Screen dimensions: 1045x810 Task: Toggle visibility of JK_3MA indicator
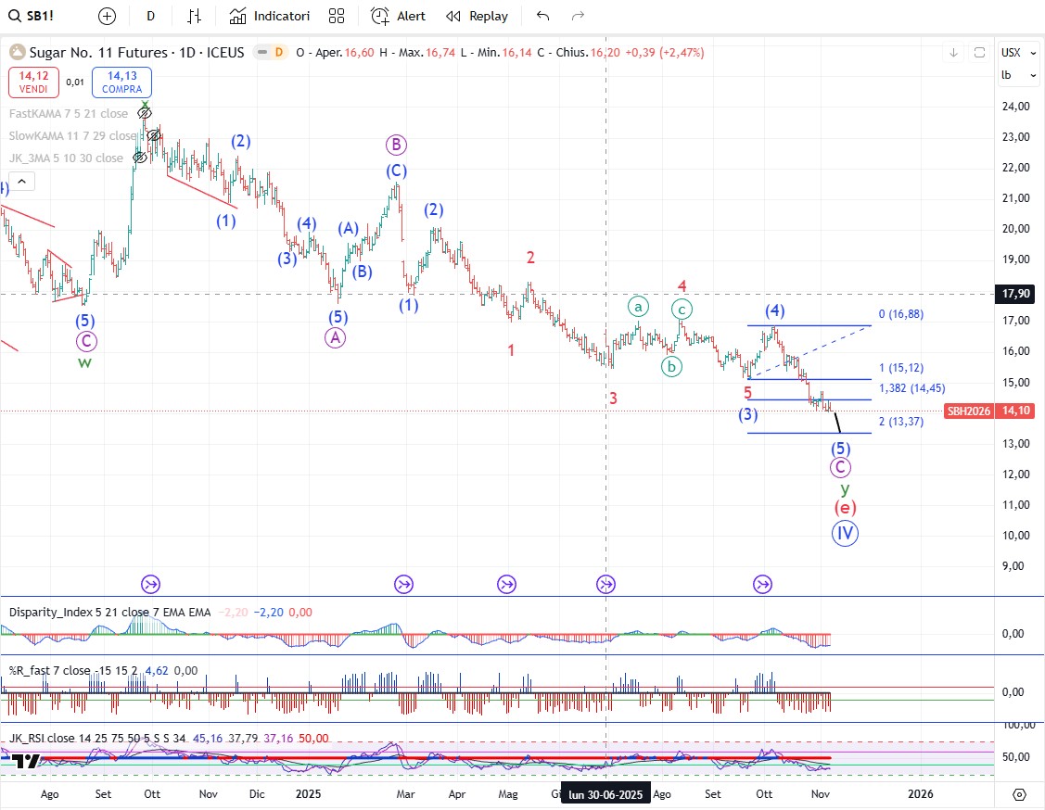click(x=141, y=158)
